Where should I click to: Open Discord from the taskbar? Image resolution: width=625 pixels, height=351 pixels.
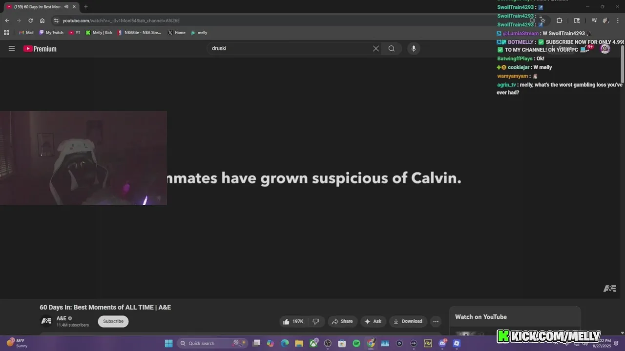(x=442, y=343)
